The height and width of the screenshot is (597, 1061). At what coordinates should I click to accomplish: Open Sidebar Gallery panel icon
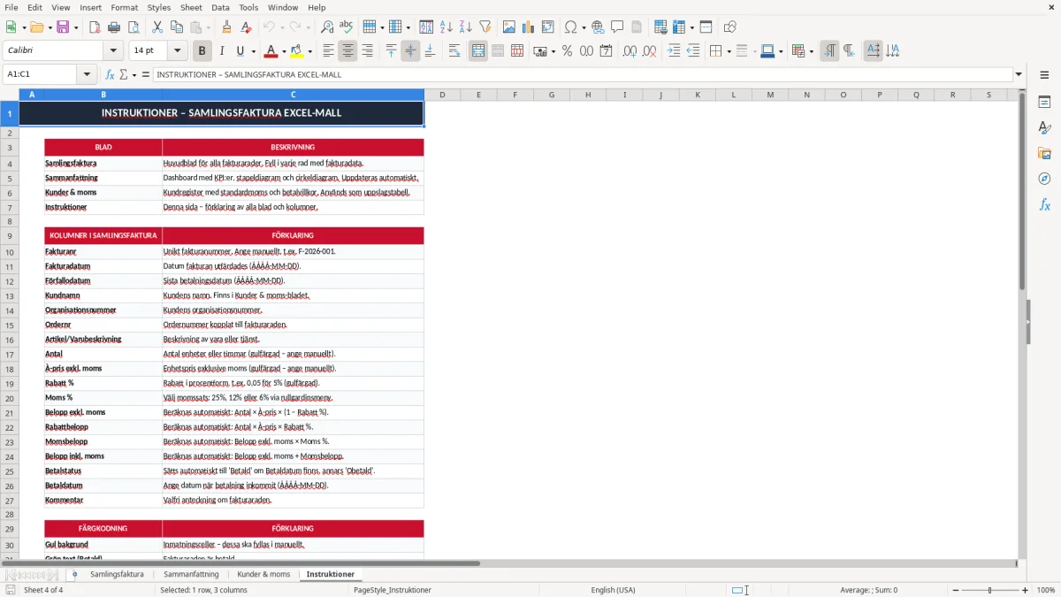1044,154
